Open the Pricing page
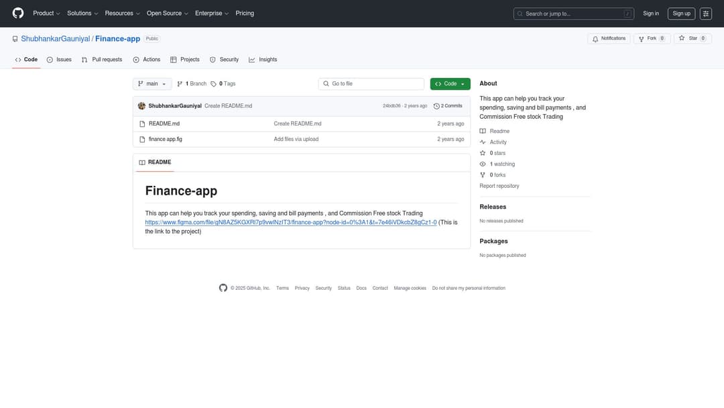The width and height of the screenshot is (724, 408). [245, 13]
